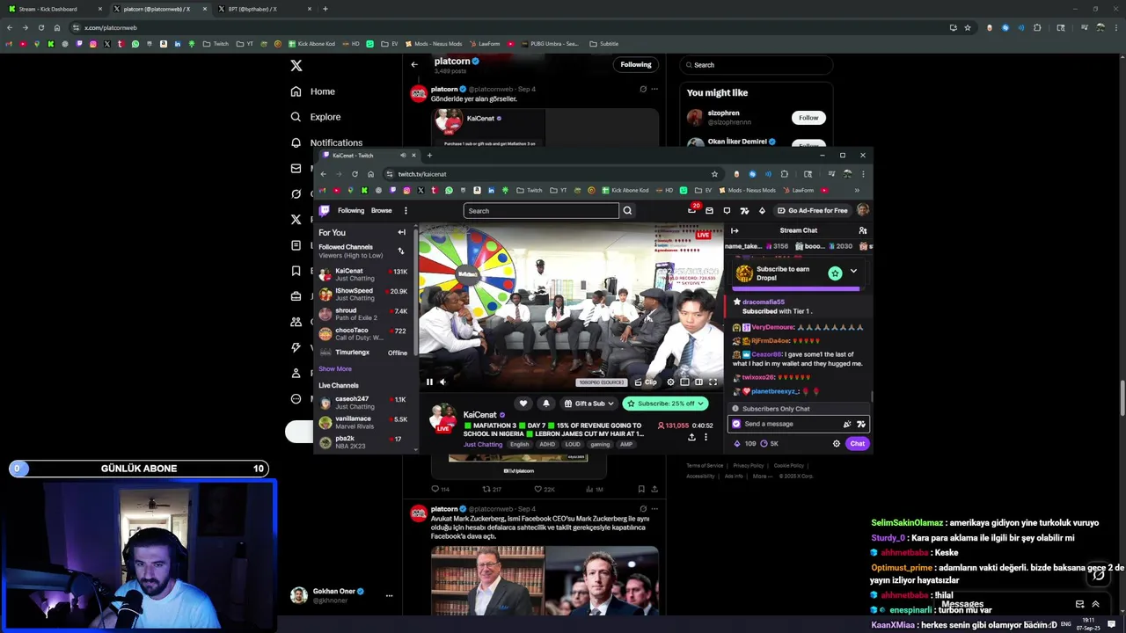Viewport: 1126px width, 633px height.
Task: Collapse the Twitch For You sidebar
Action: point(402,232)
